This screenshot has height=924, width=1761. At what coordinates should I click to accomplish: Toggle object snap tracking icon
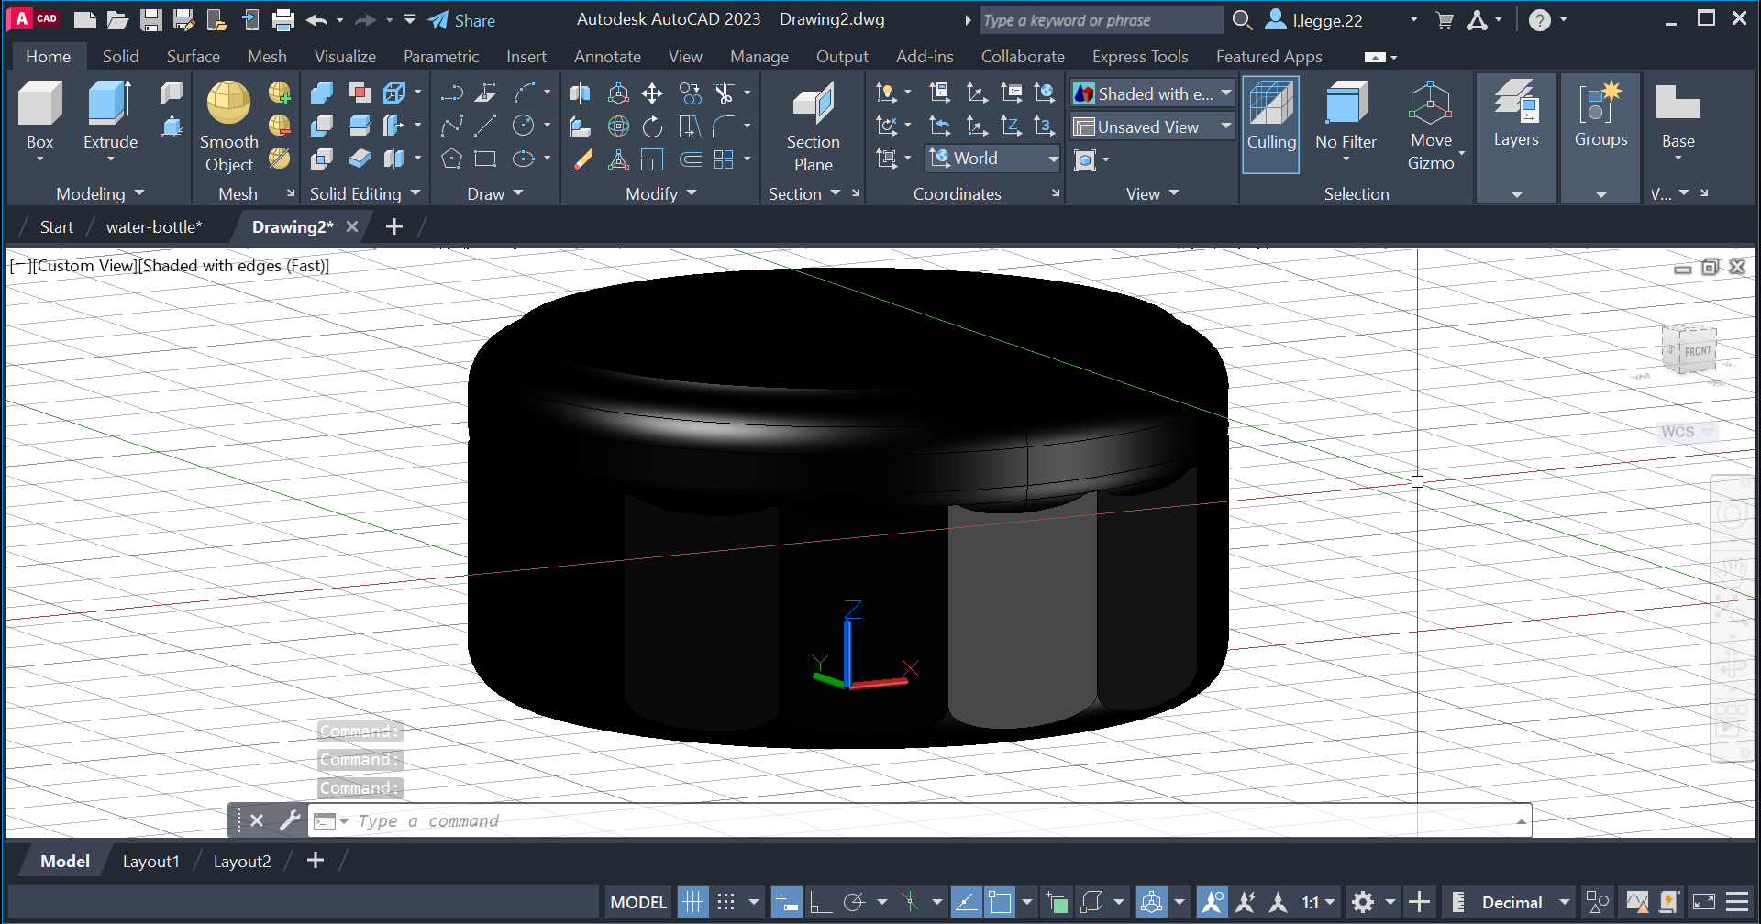tap(966, 902)
